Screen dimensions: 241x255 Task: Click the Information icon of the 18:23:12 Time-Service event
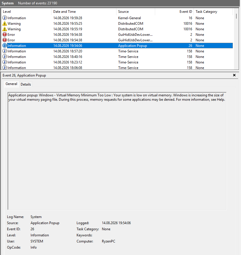[x=5, y=62]
